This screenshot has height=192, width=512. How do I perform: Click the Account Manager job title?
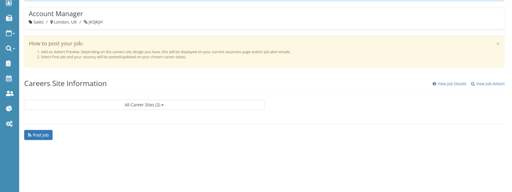(x=56, y=14)
